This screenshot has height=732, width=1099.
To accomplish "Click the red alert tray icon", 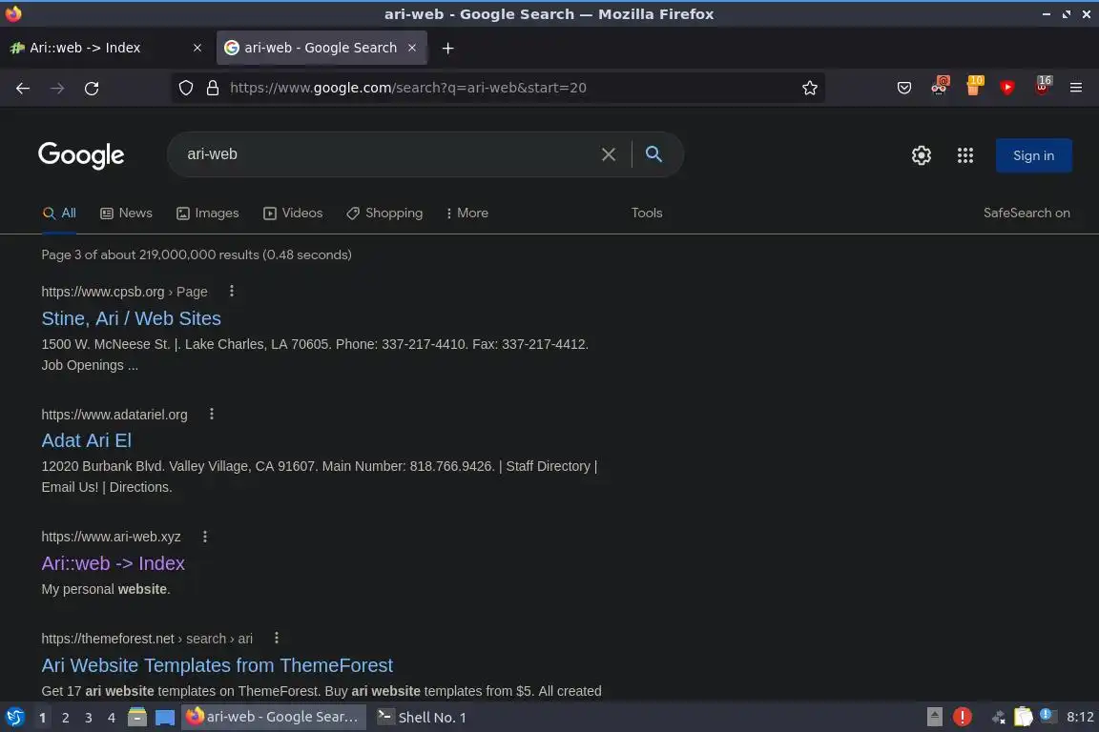I will (x=963, y=717).
